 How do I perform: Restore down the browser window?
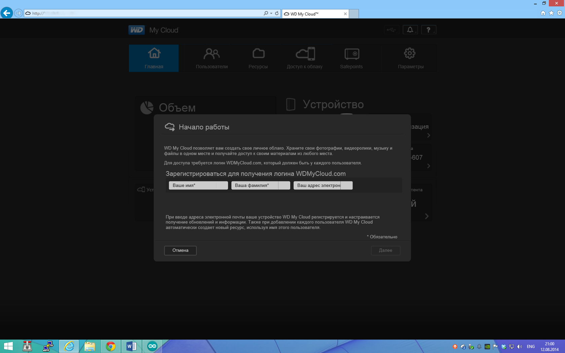point(544,3)
